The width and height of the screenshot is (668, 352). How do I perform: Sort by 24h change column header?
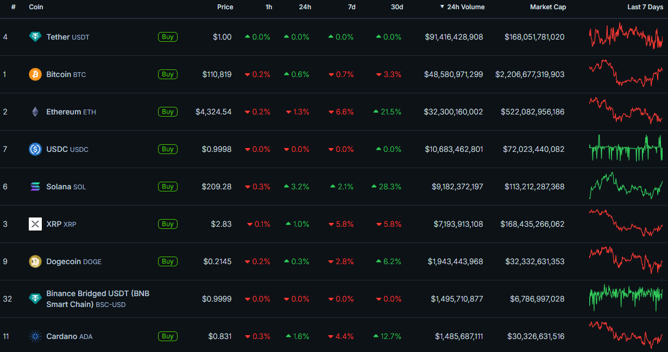tap(305, 7)
